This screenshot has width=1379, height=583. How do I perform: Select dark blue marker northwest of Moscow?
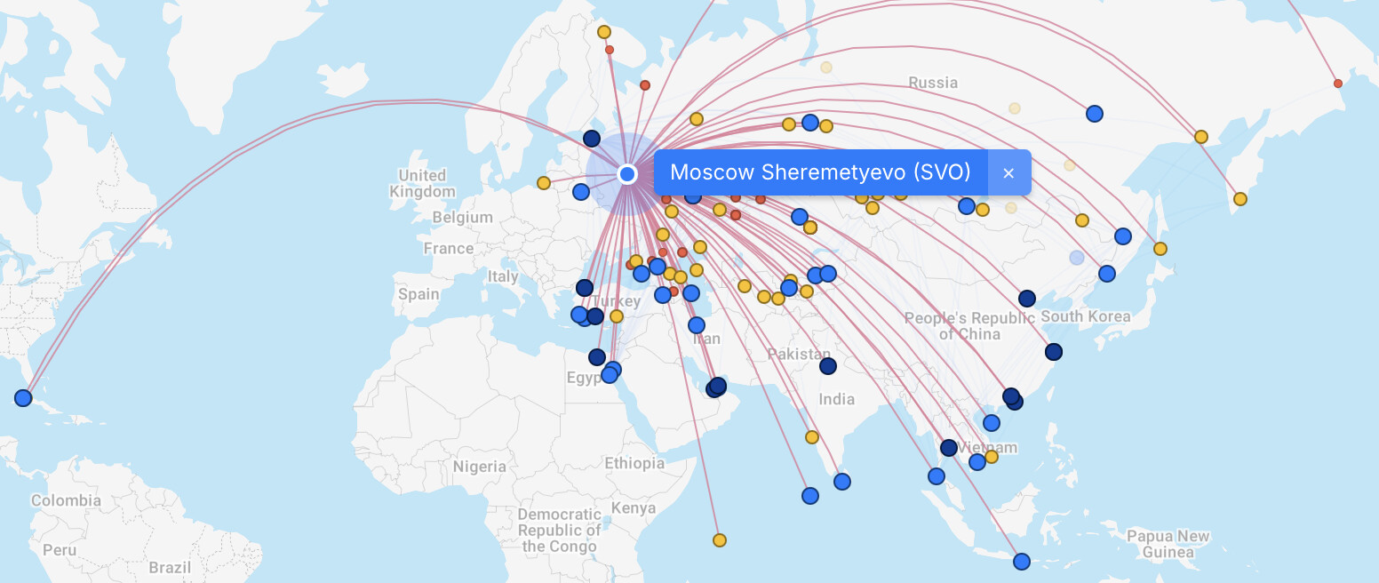(x=592, y=139)
